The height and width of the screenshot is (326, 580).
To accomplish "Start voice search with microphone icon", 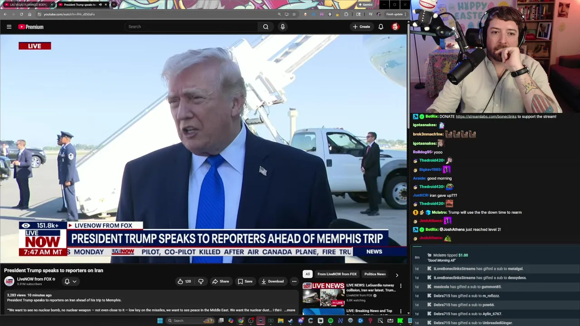I will (283, 27).
